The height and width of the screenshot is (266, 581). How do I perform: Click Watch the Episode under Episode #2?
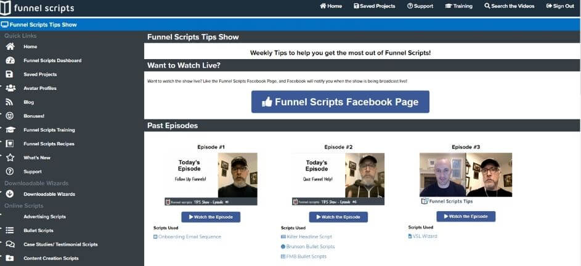[338, 217]
